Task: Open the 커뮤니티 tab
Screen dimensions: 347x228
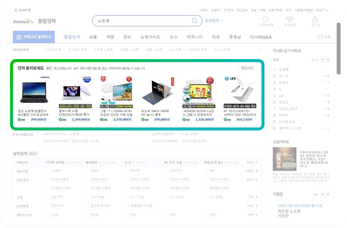Action: [194, 37]
